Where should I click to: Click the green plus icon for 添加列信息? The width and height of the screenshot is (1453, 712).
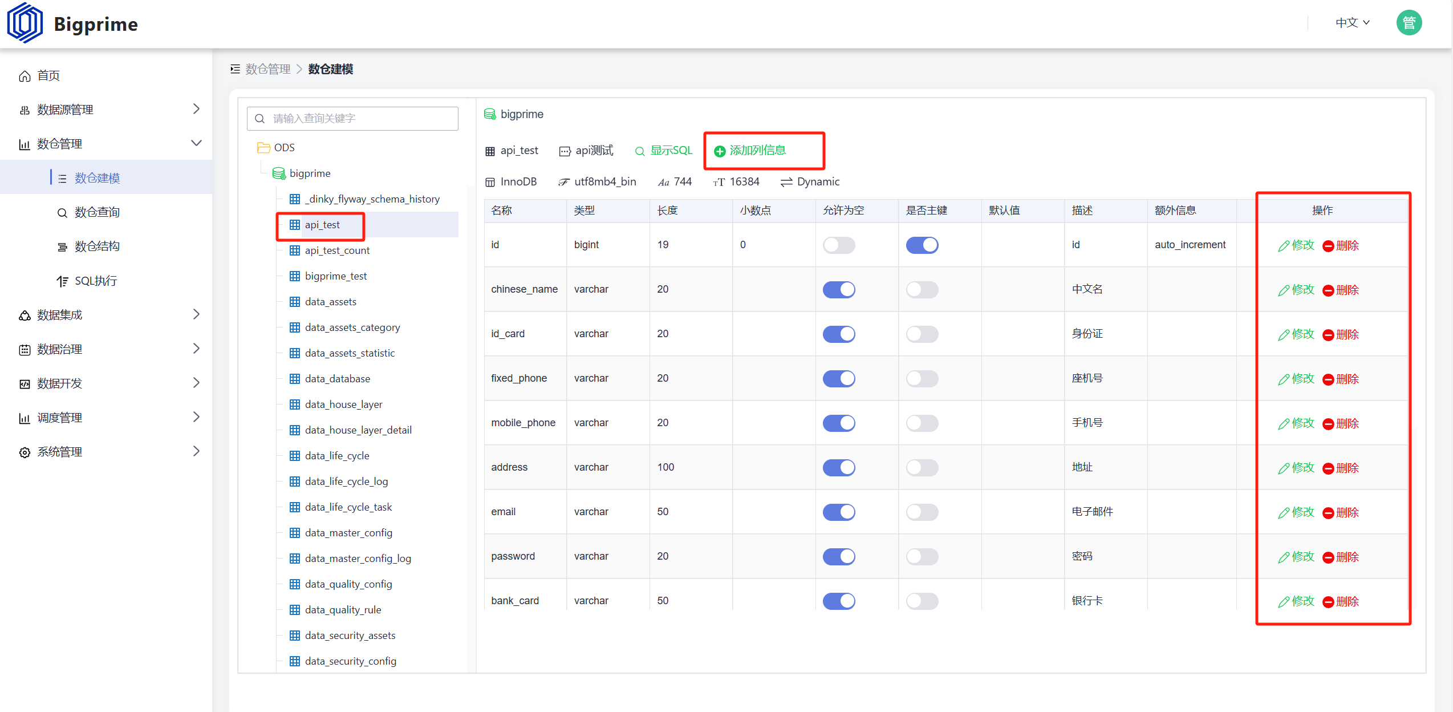[720, 151]
